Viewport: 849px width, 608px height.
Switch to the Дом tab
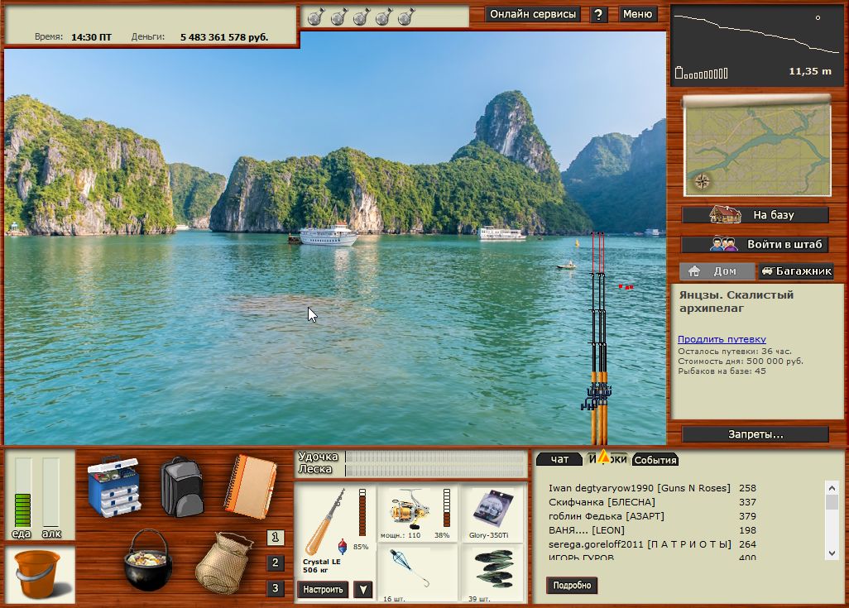[x=717, y=270]
